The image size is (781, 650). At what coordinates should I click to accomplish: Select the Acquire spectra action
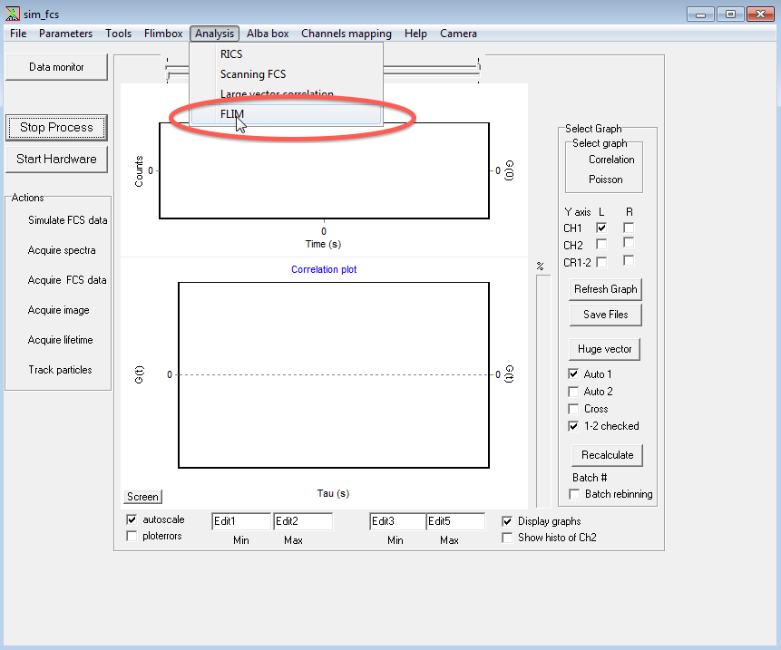[x=62, y=250]
